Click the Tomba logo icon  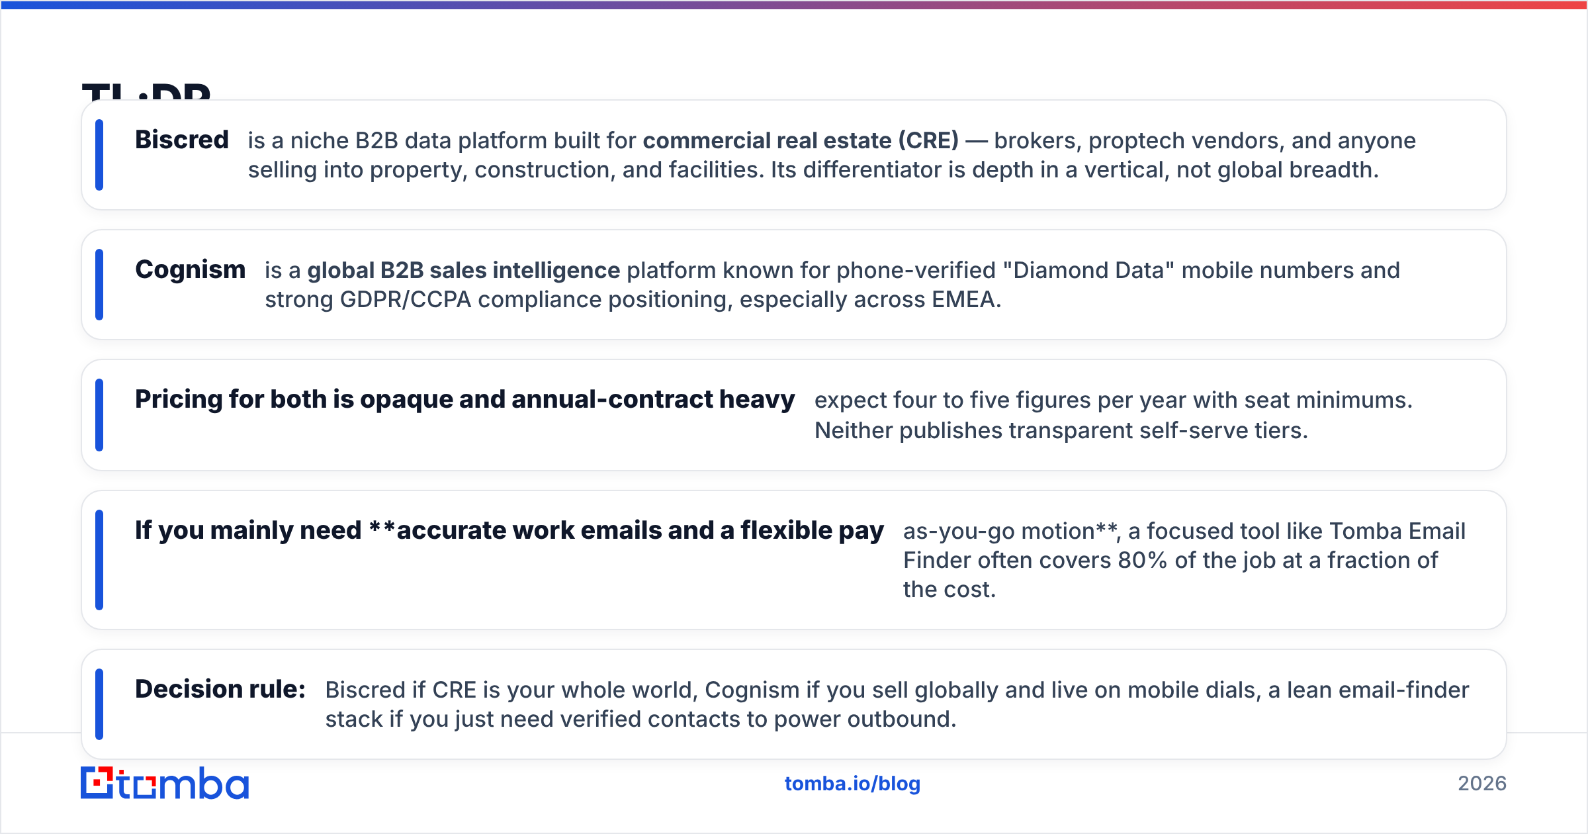pos(97,783)
